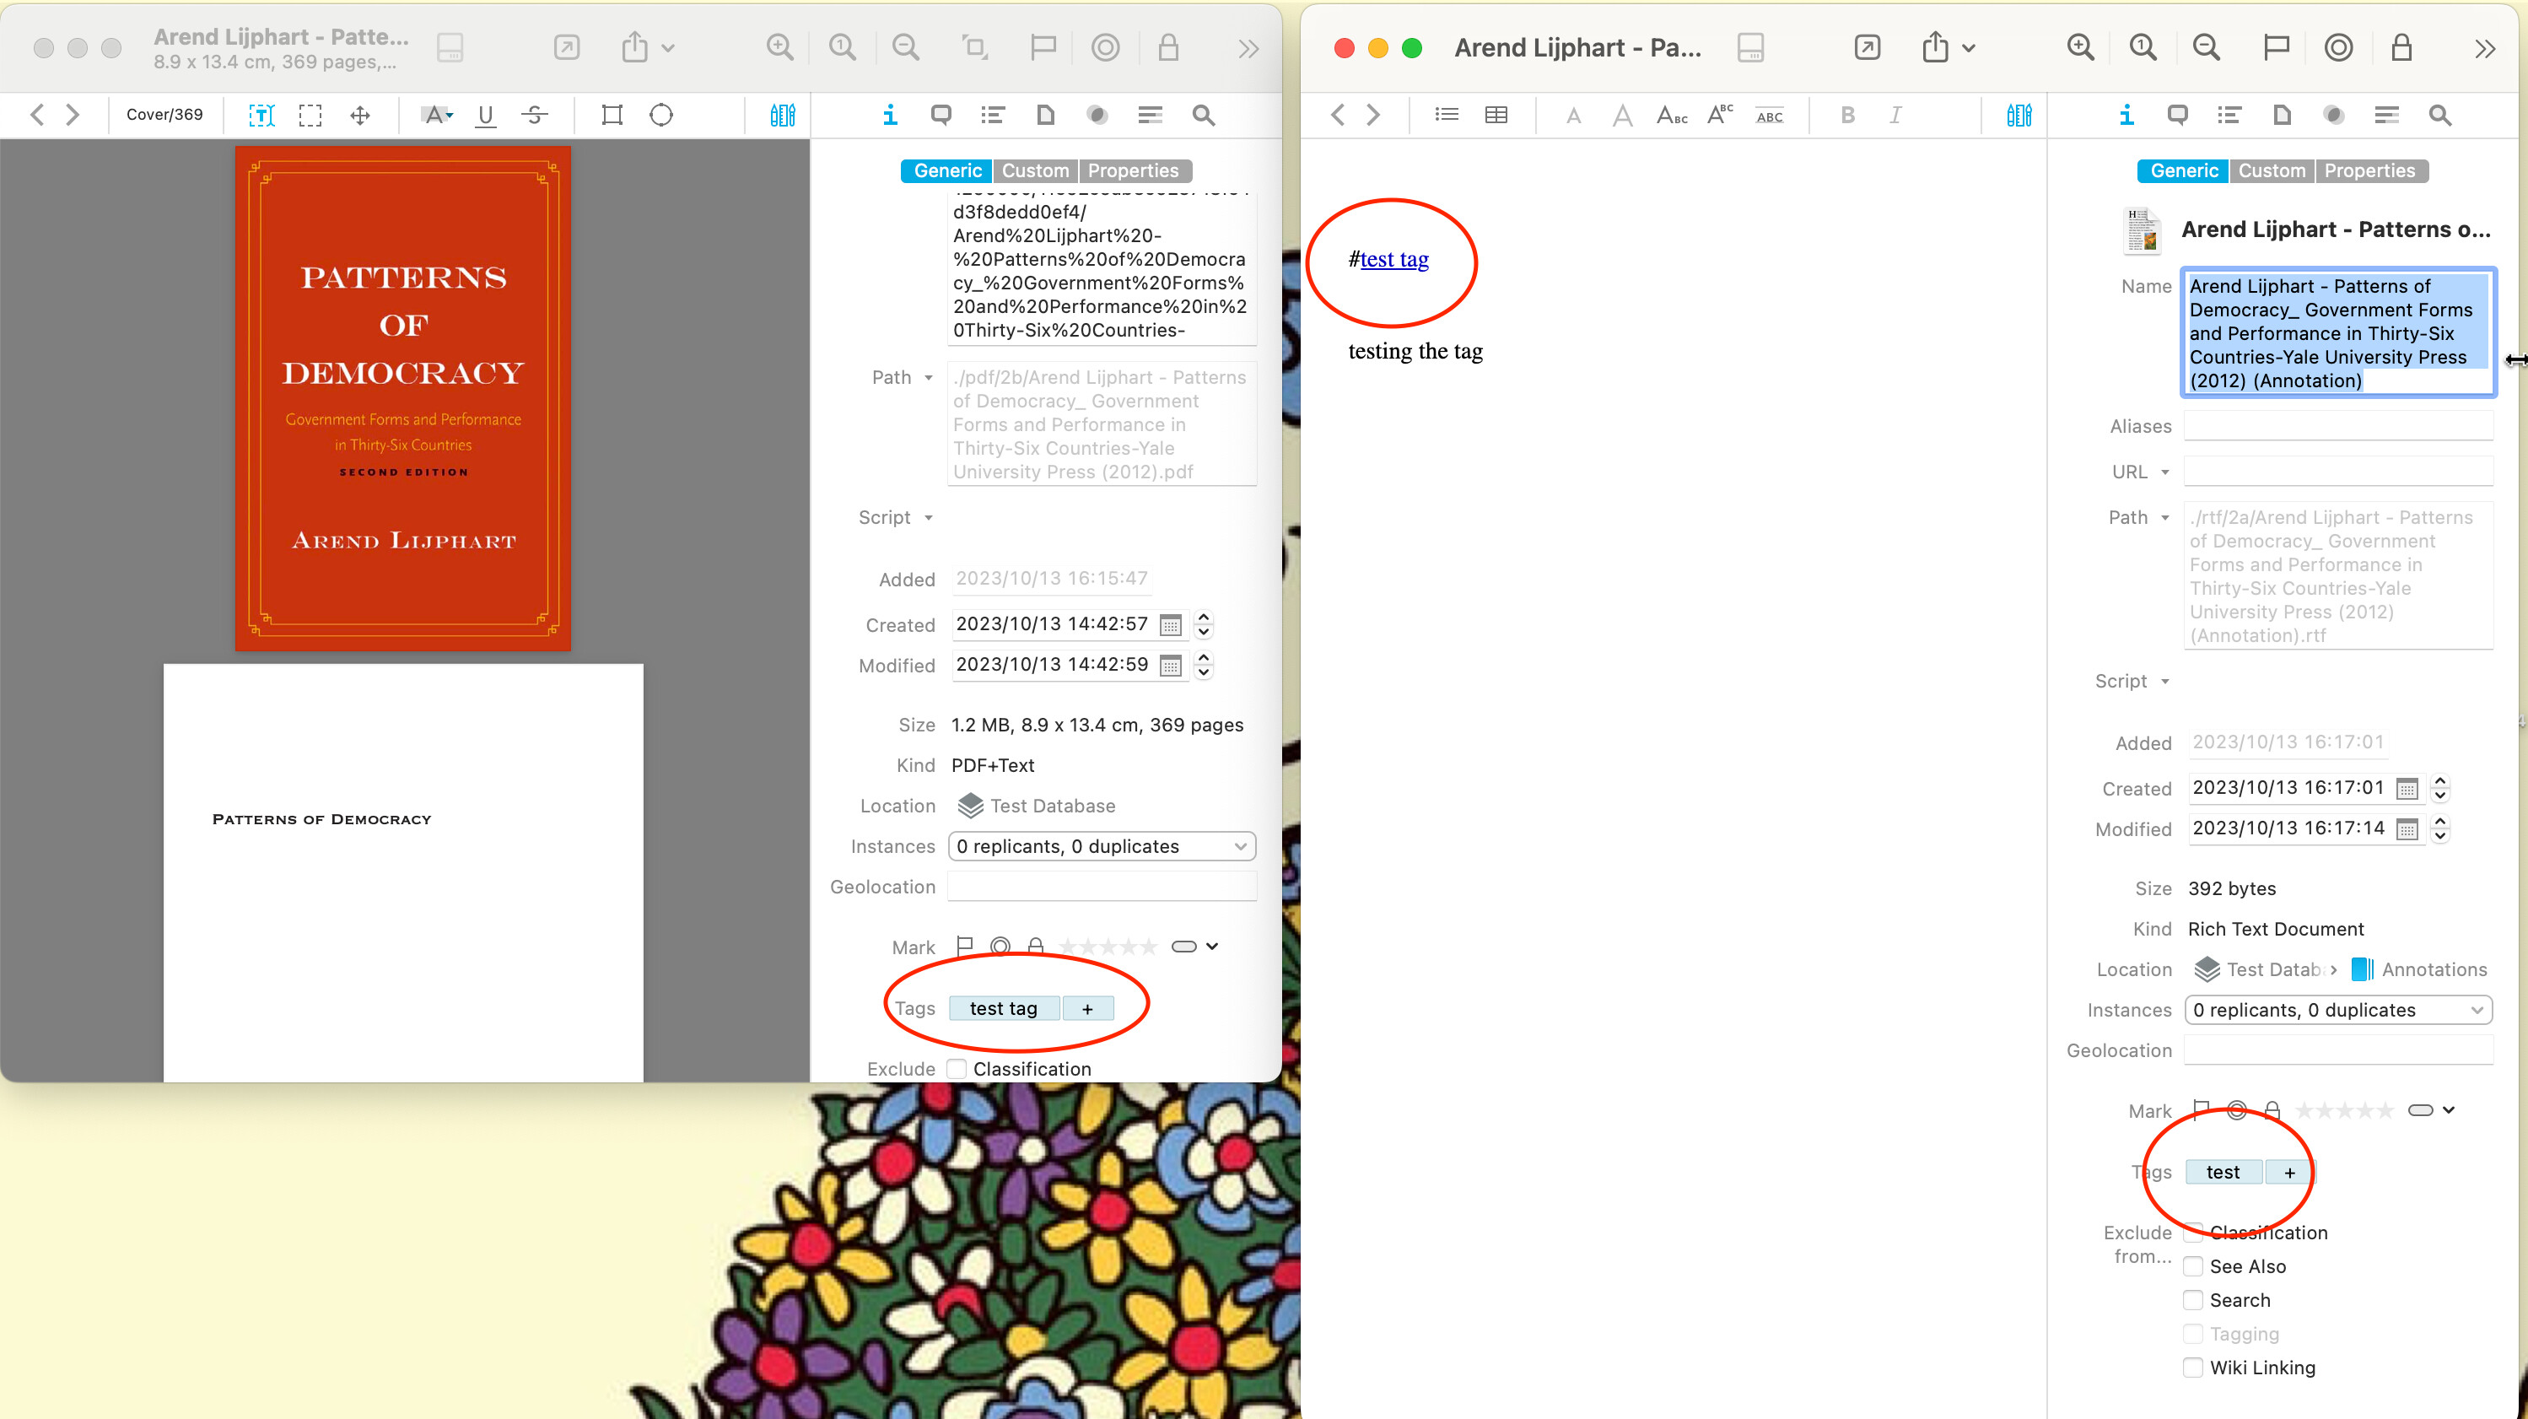The image size is (2528, 1419).
Task: Toggle underline formatting on PDF text
Action: tap(486, 115)
